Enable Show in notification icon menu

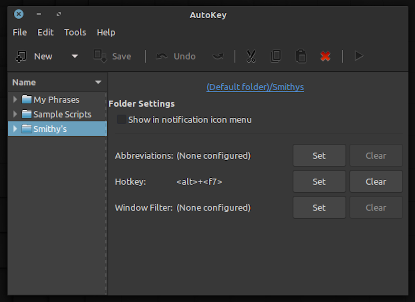coord(122,120)
